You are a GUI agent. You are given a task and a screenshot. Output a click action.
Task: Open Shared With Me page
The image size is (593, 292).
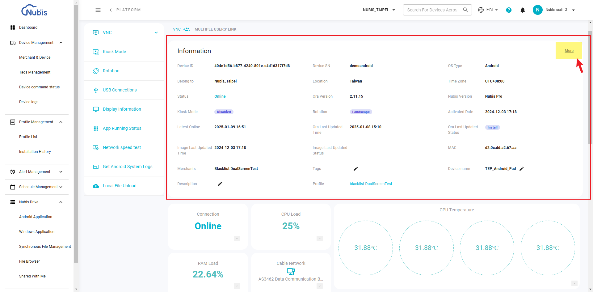[x=32, y=276]
